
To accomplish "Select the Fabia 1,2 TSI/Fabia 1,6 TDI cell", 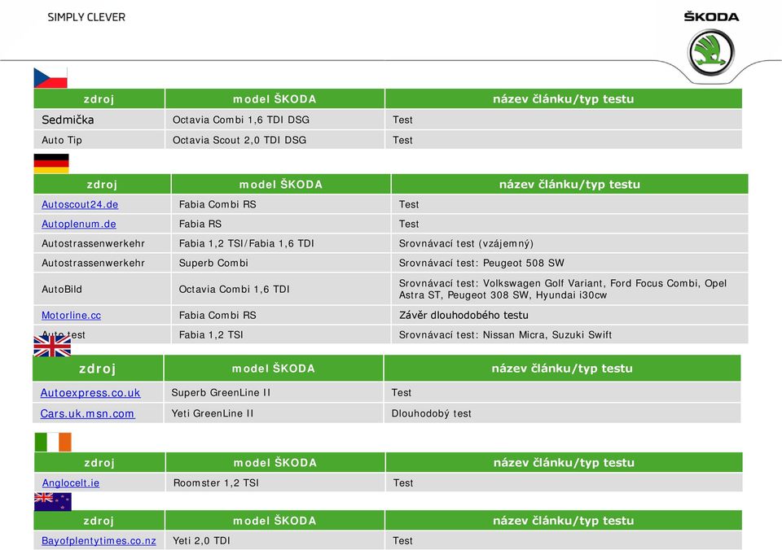I will point(281,243).
